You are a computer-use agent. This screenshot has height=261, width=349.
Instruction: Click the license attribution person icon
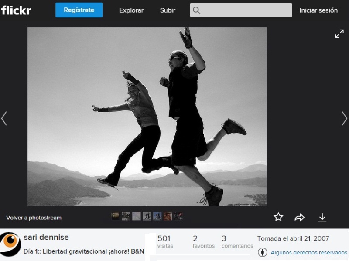pyautogui.click(x=263, y=252)
